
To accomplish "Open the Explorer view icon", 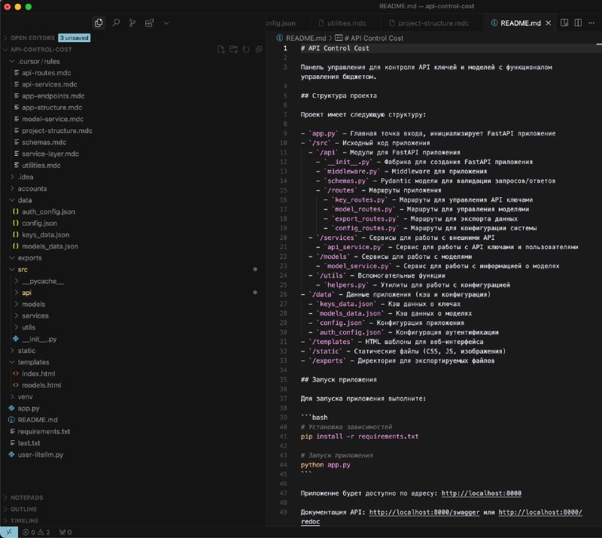I will tap(99, 23).
